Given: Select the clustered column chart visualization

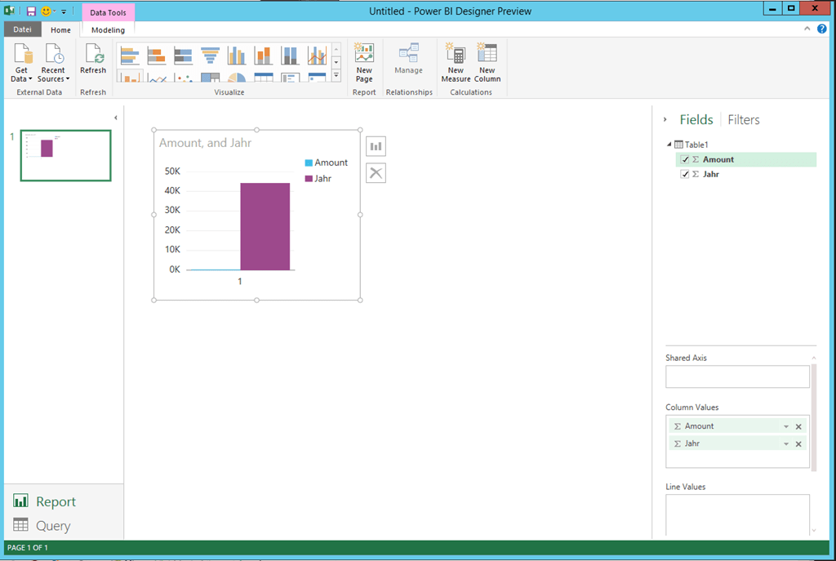Looking at the screenshot, I should 237,56.
